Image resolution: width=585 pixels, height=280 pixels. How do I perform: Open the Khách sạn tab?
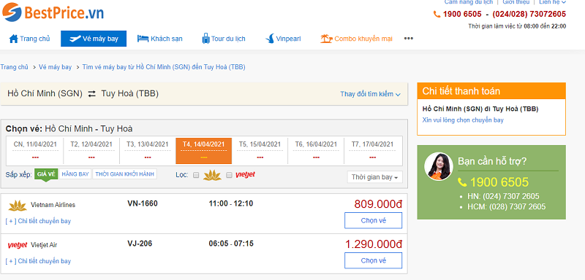tap(159, 39)
